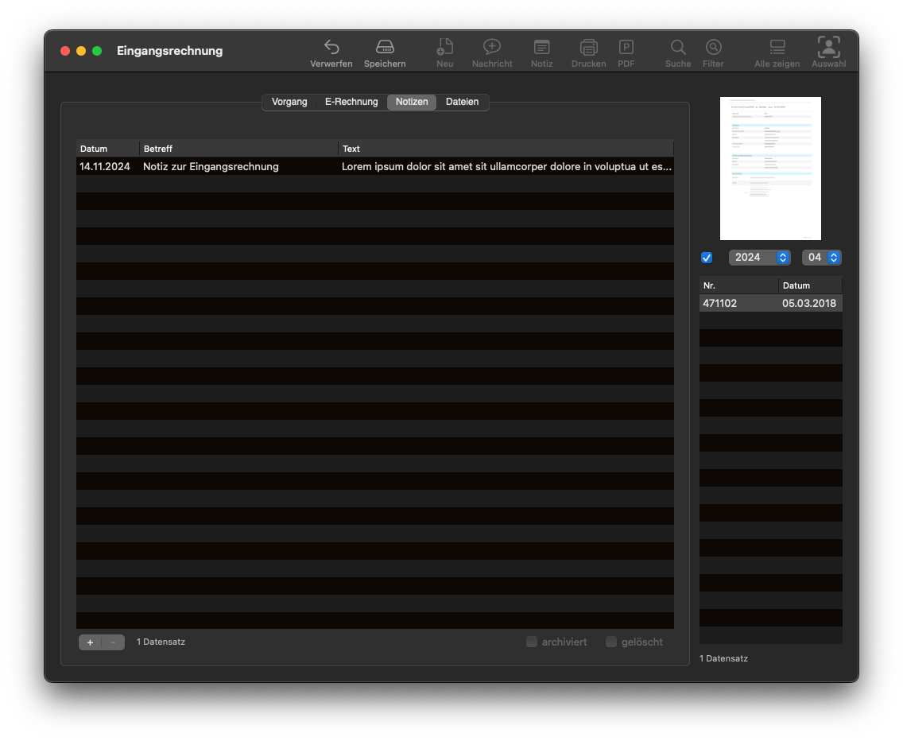Screen dimensions: 903x741
Task: Print using the Drucken icon
Action: 588,48
